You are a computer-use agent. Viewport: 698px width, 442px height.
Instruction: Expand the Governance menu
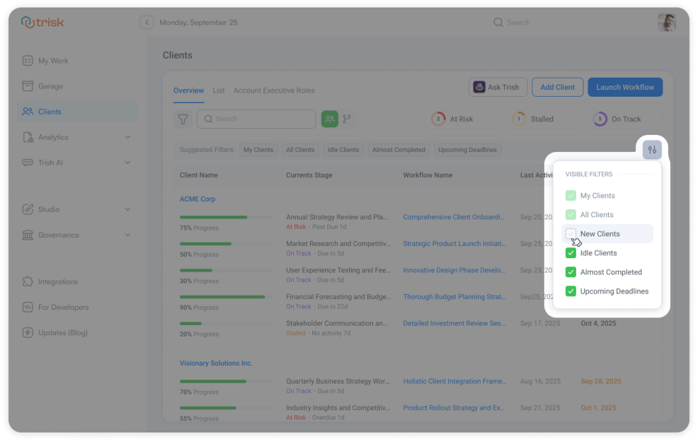pyautogui.click(x=127, y=235)
